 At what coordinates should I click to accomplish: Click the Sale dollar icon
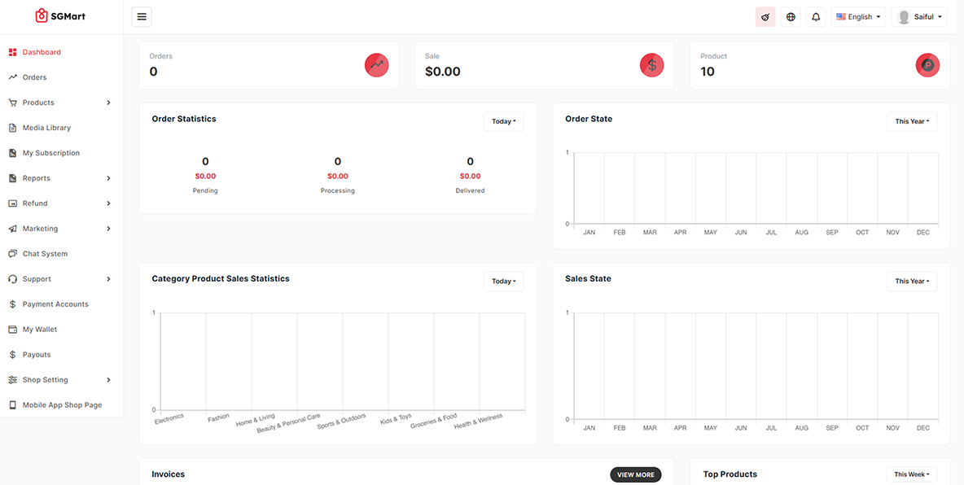[x=651, y=65]
